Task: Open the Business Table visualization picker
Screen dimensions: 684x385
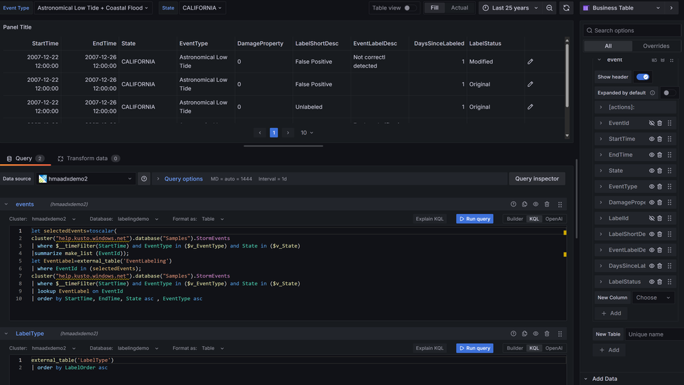Action: point(622,8)
